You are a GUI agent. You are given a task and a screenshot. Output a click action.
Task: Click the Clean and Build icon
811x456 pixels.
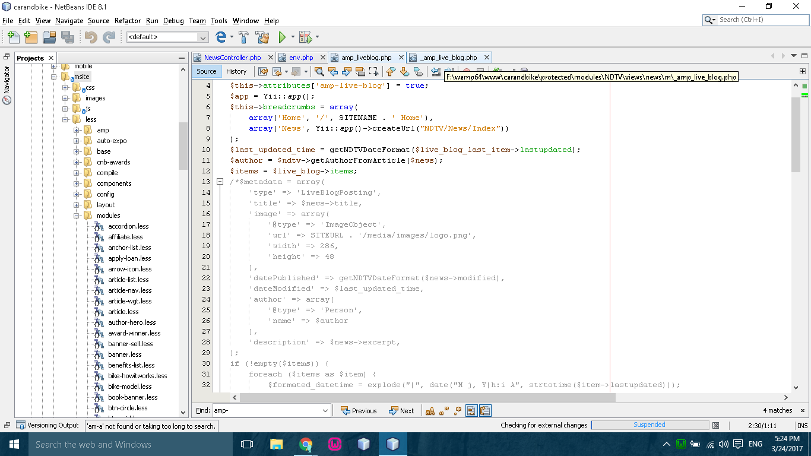click(x=262, y=37)
